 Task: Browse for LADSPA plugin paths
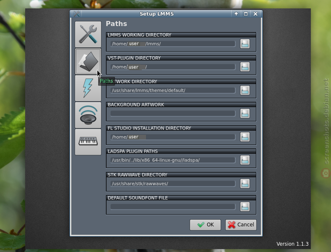245,160
